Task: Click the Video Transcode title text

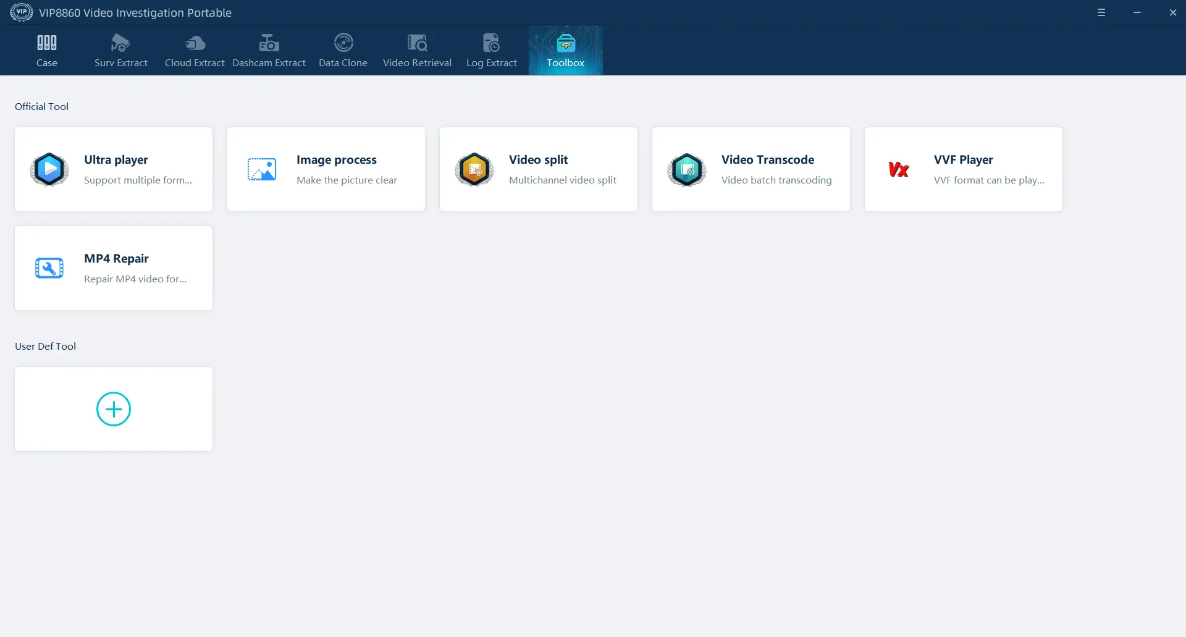Action: tap(767, 159)
